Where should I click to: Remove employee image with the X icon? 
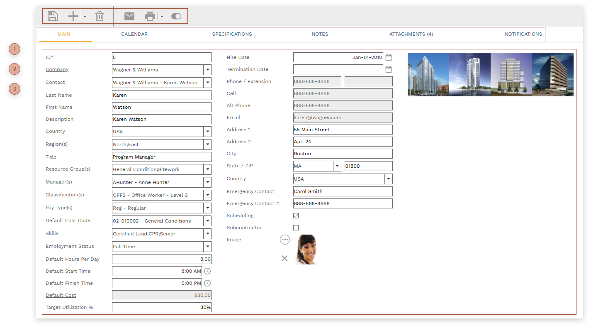click(x=285, y=258)
